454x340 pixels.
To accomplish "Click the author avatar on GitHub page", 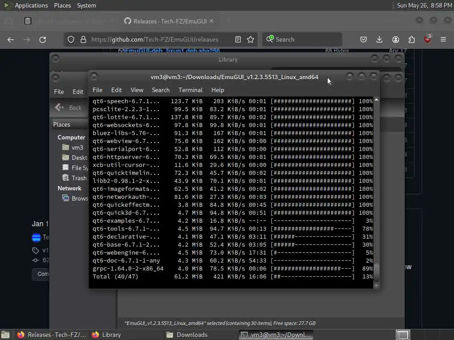I will tap(36, 237).
